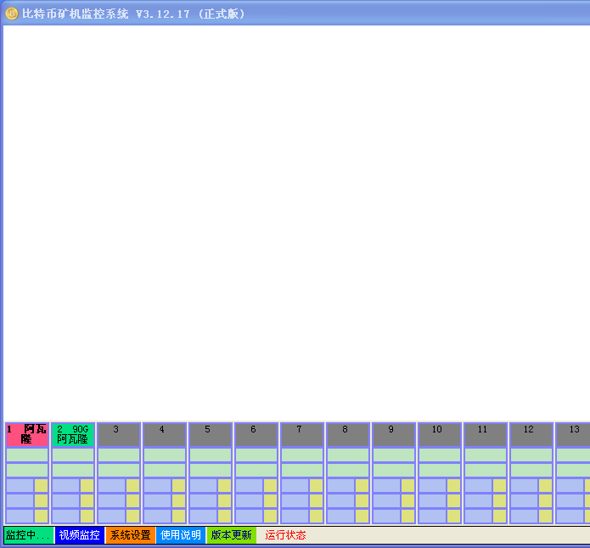Select the gray miner slot 11 header
The image size is (590, 548).
click(x=486, y=434)
